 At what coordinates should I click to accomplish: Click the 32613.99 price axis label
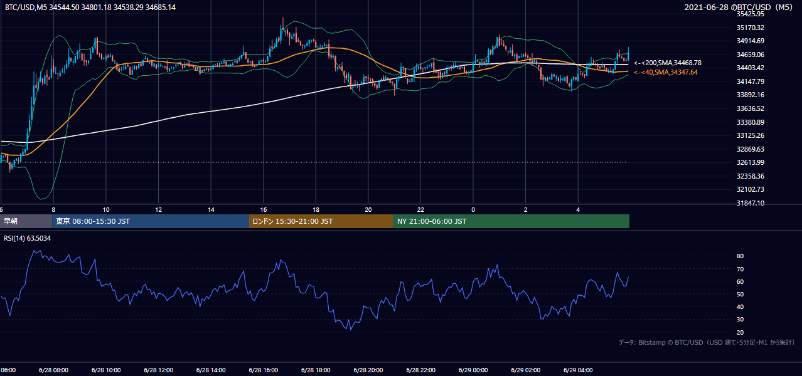(750, 162)
